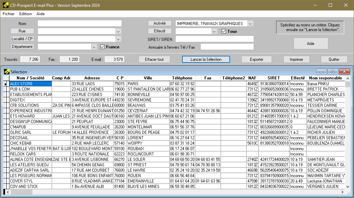Click the results grid scroll-up arrow
The width and height of the screenshot is (354, 198).
click(348, 78)
